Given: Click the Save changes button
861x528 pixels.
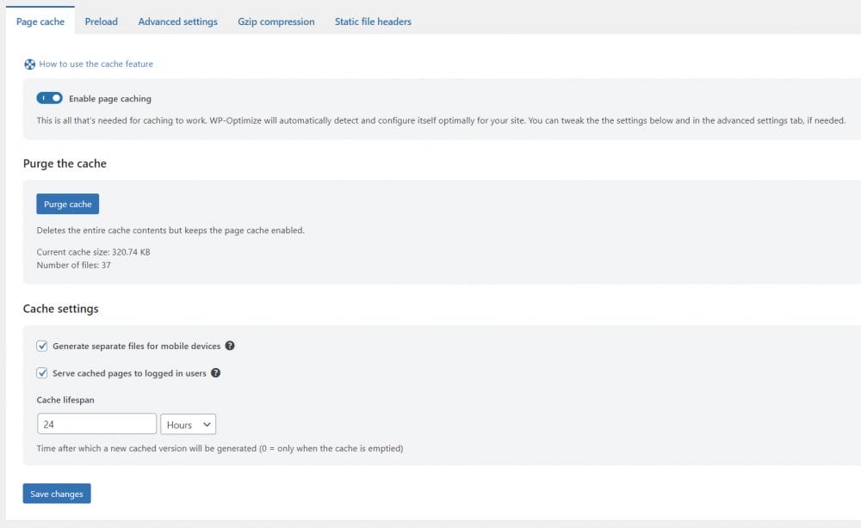Looking at the screenshot, I should point(57,494).
